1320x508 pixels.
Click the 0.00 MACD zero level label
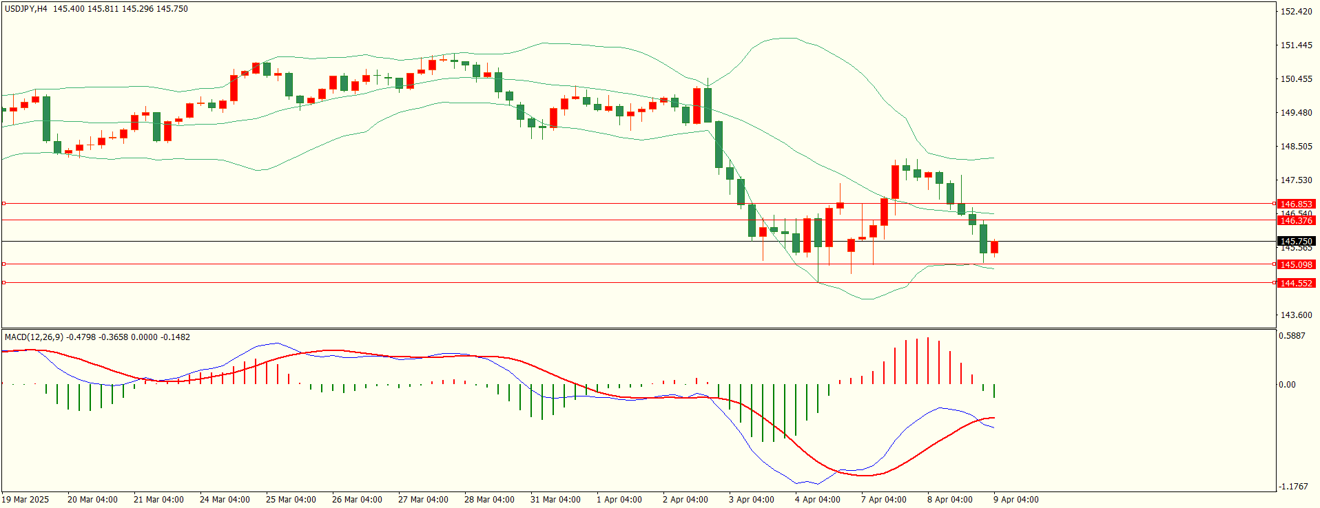(1287, 385)
